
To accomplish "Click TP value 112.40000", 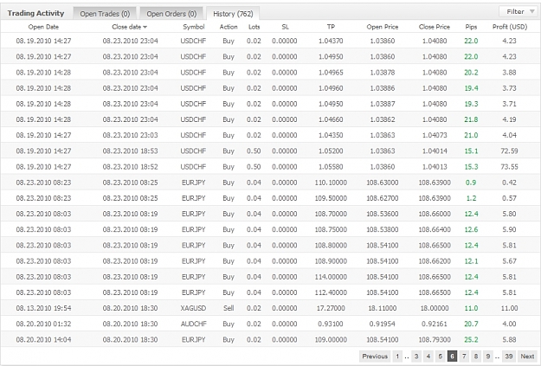I will point(331,292).
